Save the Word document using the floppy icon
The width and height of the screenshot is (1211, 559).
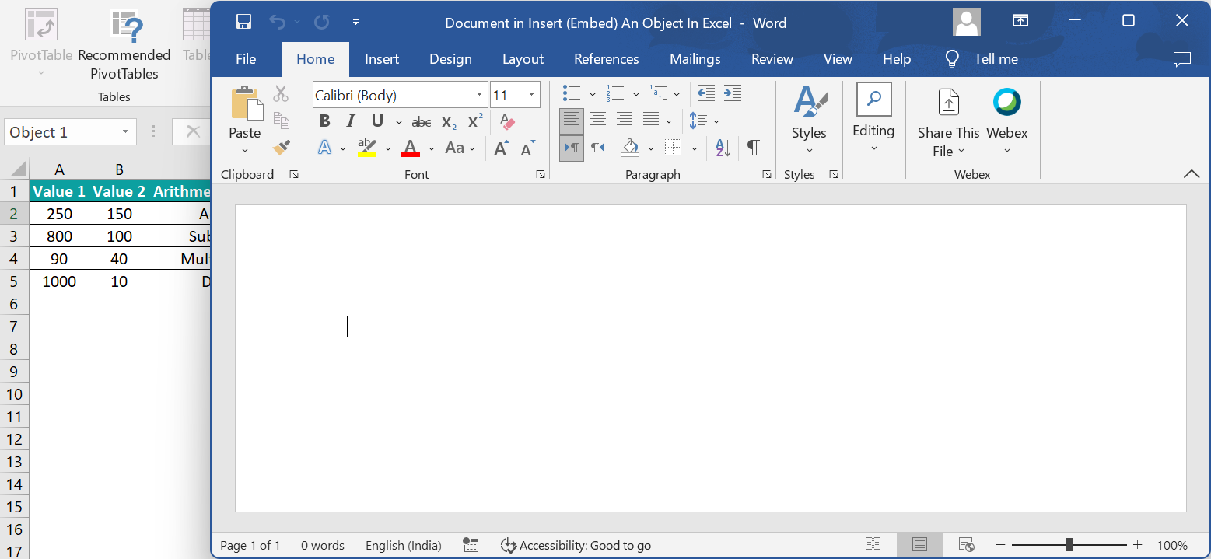243,23
